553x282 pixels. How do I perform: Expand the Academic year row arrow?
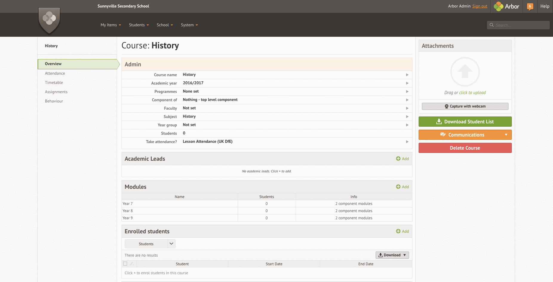[407, 83]
